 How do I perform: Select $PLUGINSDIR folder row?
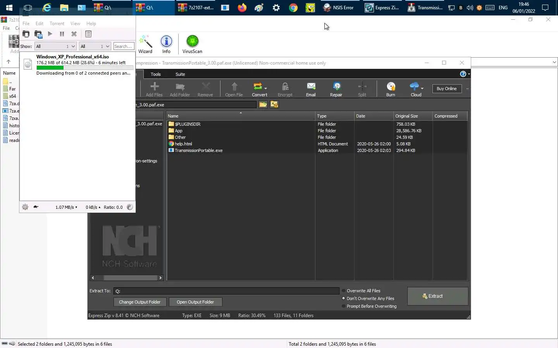[317, 124]
